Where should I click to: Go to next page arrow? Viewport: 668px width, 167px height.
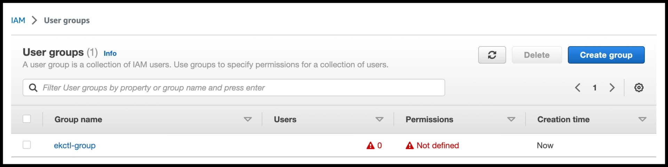[x=612, y=88]
